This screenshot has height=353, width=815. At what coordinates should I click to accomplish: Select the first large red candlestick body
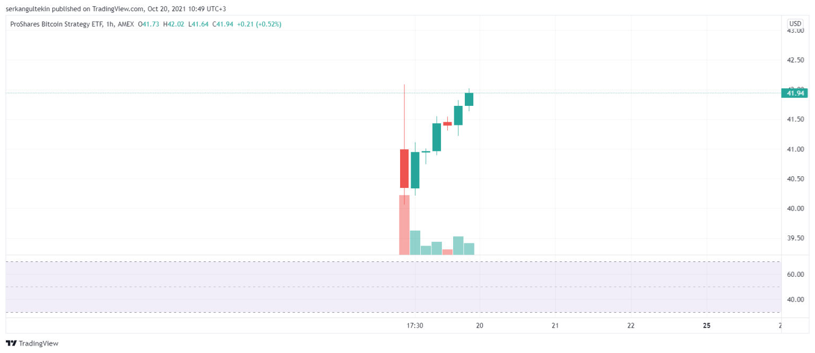point(404,168)
